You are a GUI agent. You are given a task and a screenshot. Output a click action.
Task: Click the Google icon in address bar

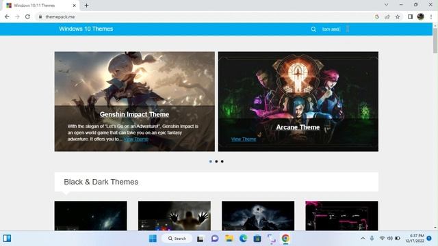[x=377, y=16]
